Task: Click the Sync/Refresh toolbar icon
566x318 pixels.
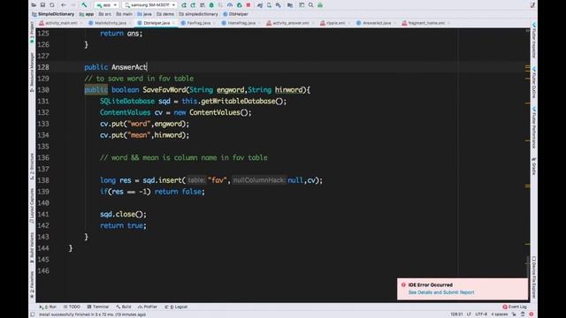Action: point(52,5)
